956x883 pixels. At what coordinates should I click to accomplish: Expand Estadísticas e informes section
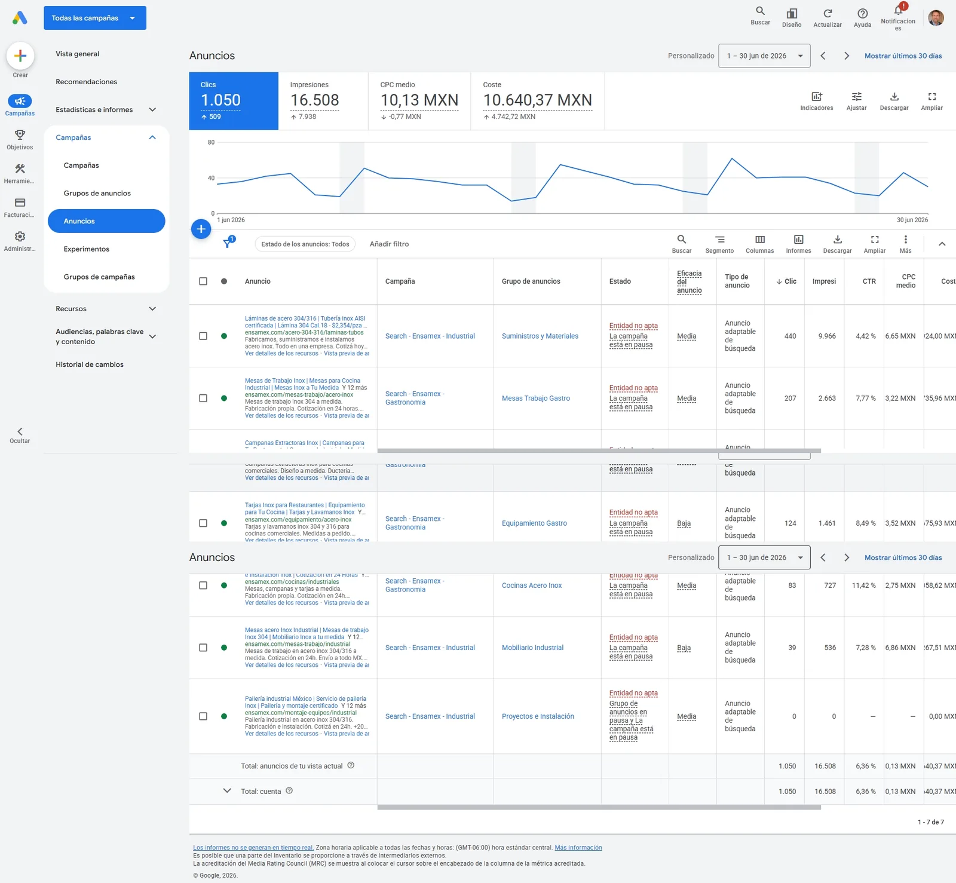coord(106,110)
